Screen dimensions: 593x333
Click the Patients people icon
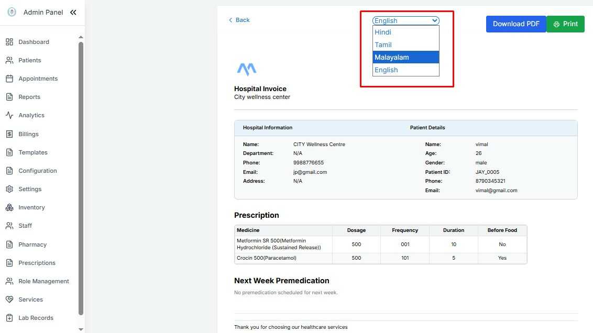(x=9, y=60)
